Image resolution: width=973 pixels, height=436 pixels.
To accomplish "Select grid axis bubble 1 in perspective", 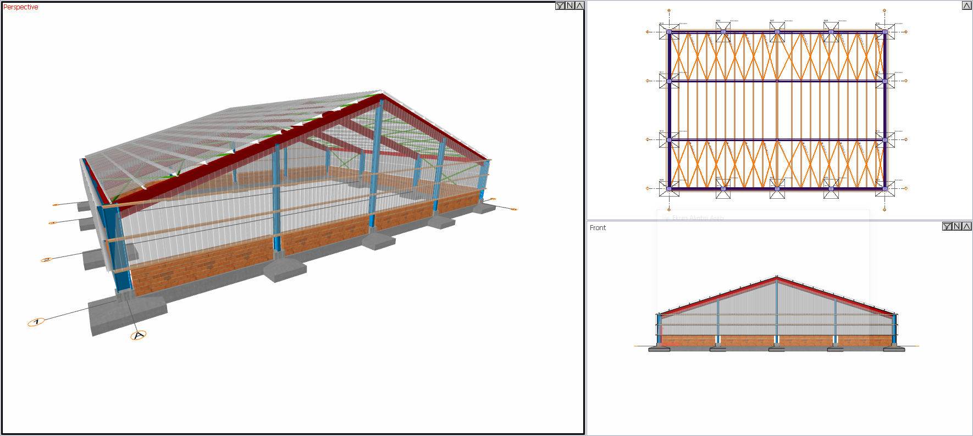I will (36, 322).
